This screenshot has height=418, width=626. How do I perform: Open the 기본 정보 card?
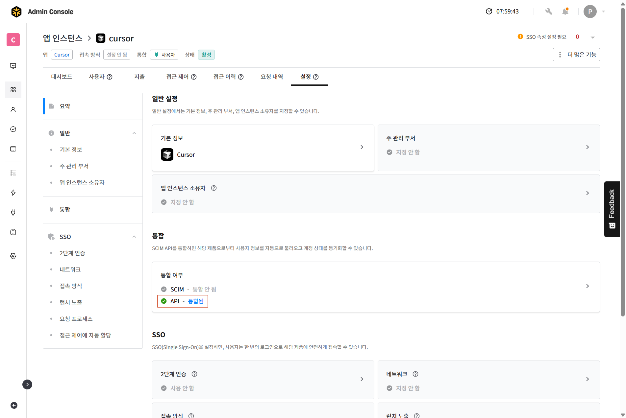pos(263,148)
